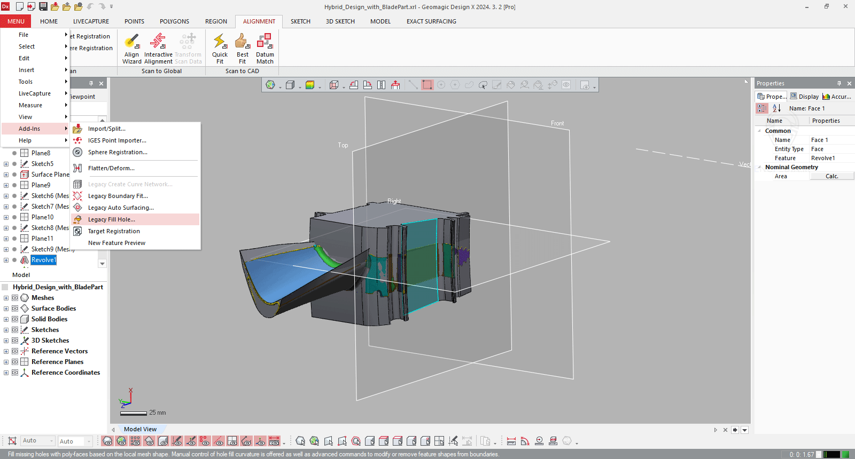Open the Align Wizard tool
Viewport: 855px width, 459px height.
coord(131,49)
